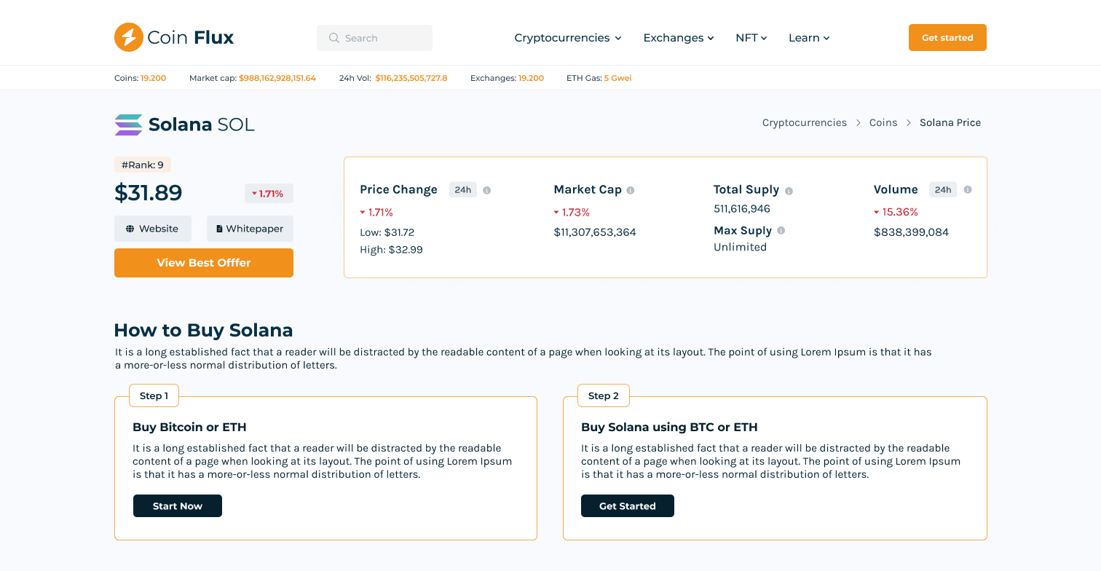Click the Solana logo icon
1101x571 pixels.
click(x=129, y=125)
